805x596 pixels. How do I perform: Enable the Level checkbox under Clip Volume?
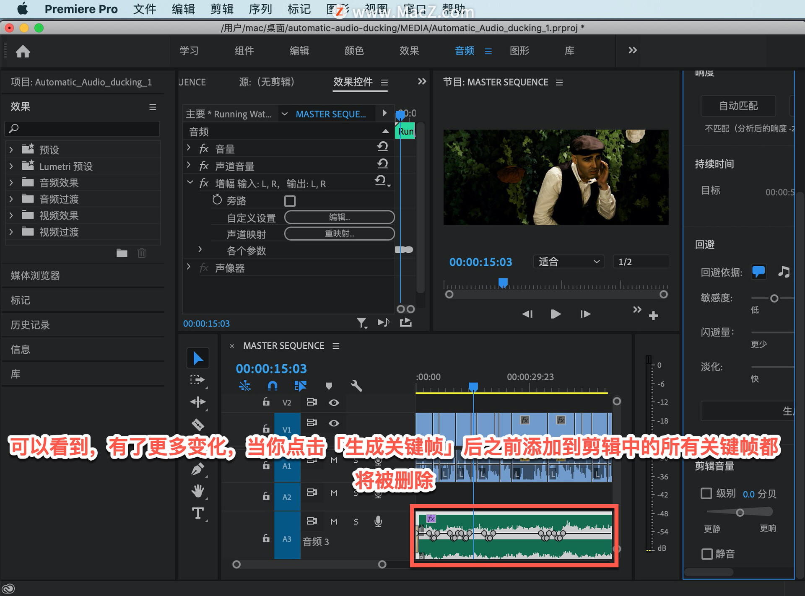706,493
